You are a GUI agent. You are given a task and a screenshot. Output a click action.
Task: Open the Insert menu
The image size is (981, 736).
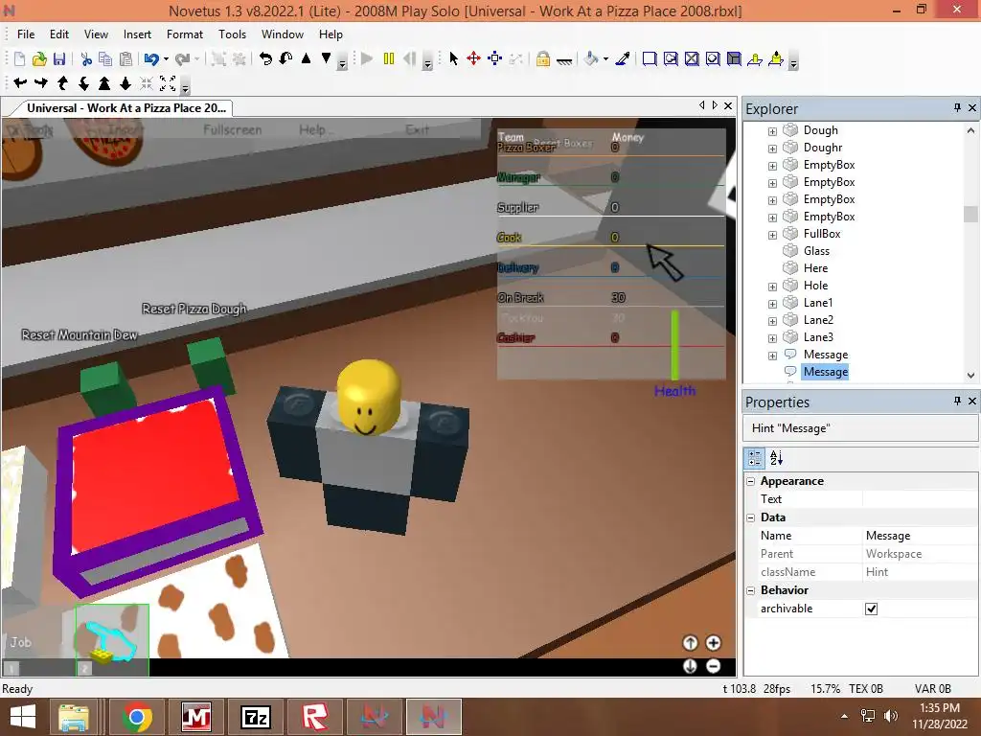point(137,34)
